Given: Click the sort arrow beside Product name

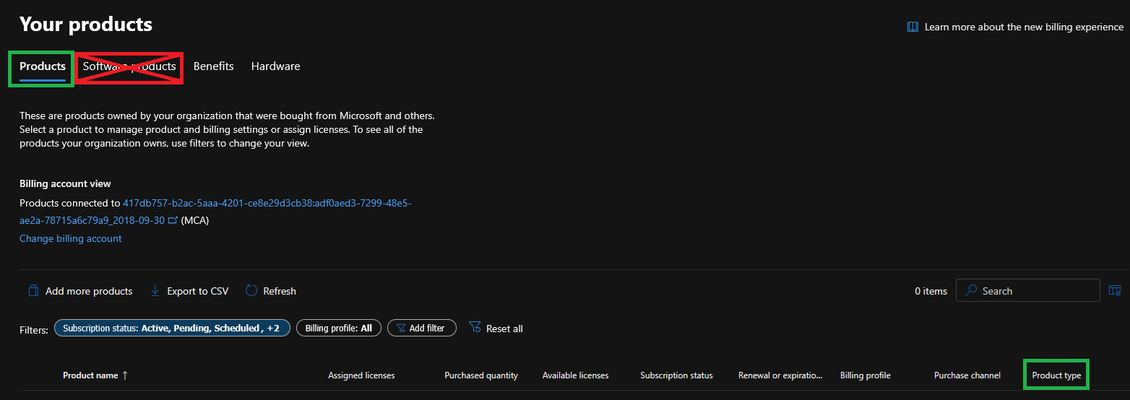Looking at the screenshot, I should point(125,375).
